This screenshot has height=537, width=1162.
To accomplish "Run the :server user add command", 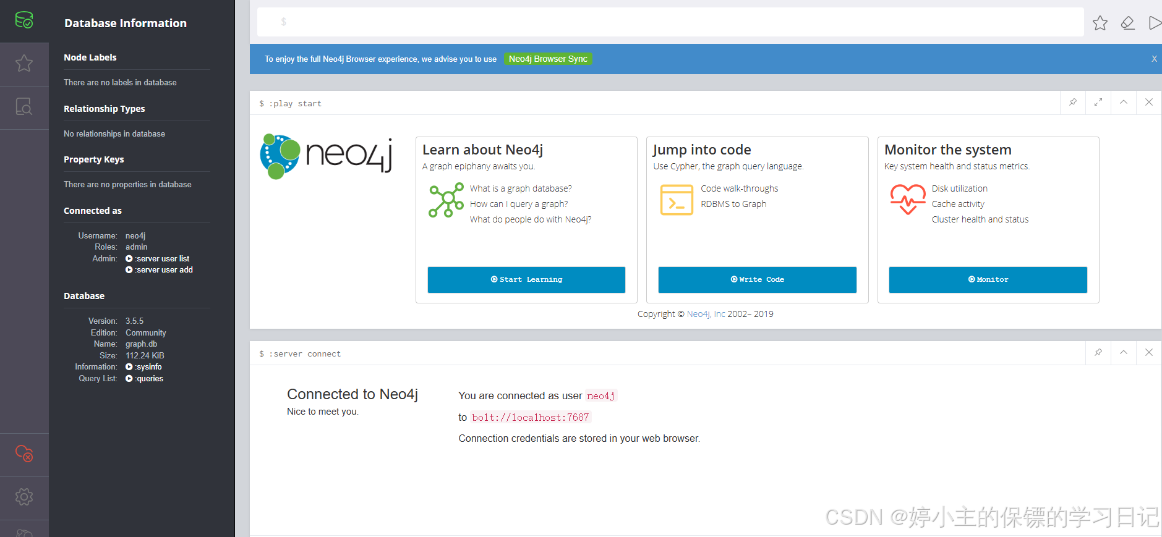I will coord(160,270).
